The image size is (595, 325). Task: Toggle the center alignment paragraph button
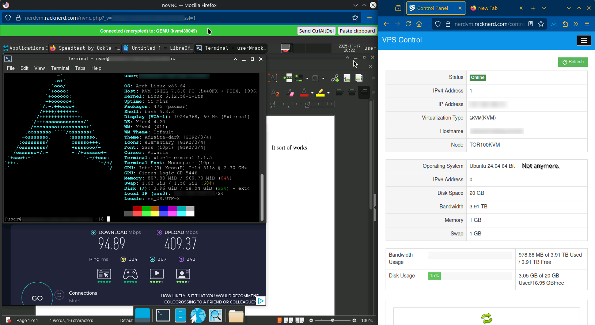tap(352, 92)
